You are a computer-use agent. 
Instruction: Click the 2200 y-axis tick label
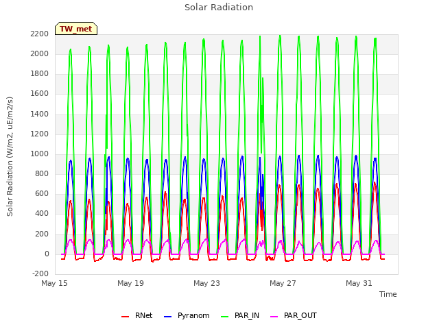(40, 34)
